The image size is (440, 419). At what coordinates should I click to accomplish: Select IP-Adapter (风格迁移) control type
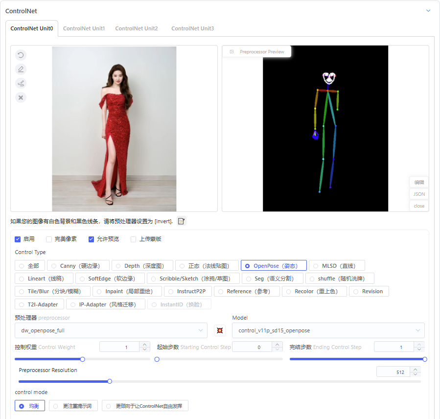pyautogui.click(x=106, y=304)
